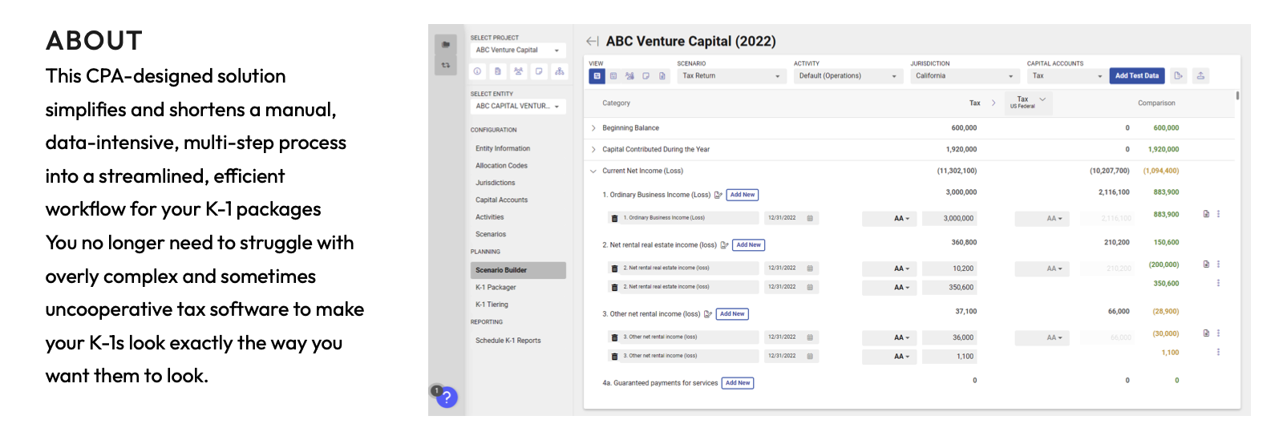Viewport: 1279px width, 432px height.
Task: Open K-1 Packager in the sidebar
Action: [496, 288]
